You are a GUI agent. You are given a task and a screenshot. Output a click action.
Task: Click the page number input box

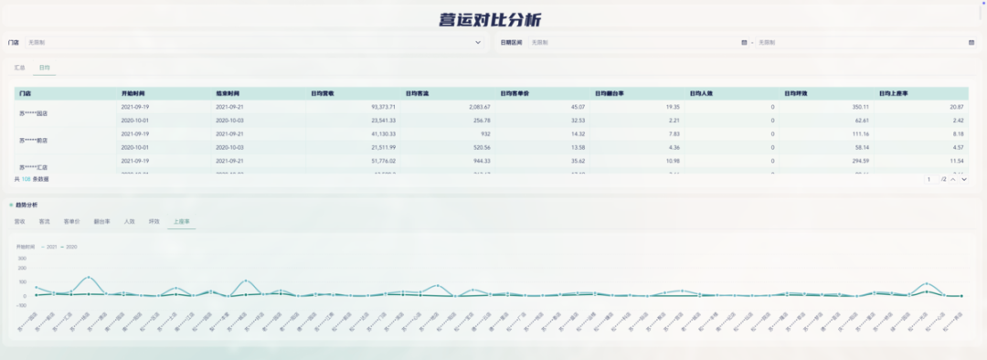pyautogui.click(x=930, y=180)
